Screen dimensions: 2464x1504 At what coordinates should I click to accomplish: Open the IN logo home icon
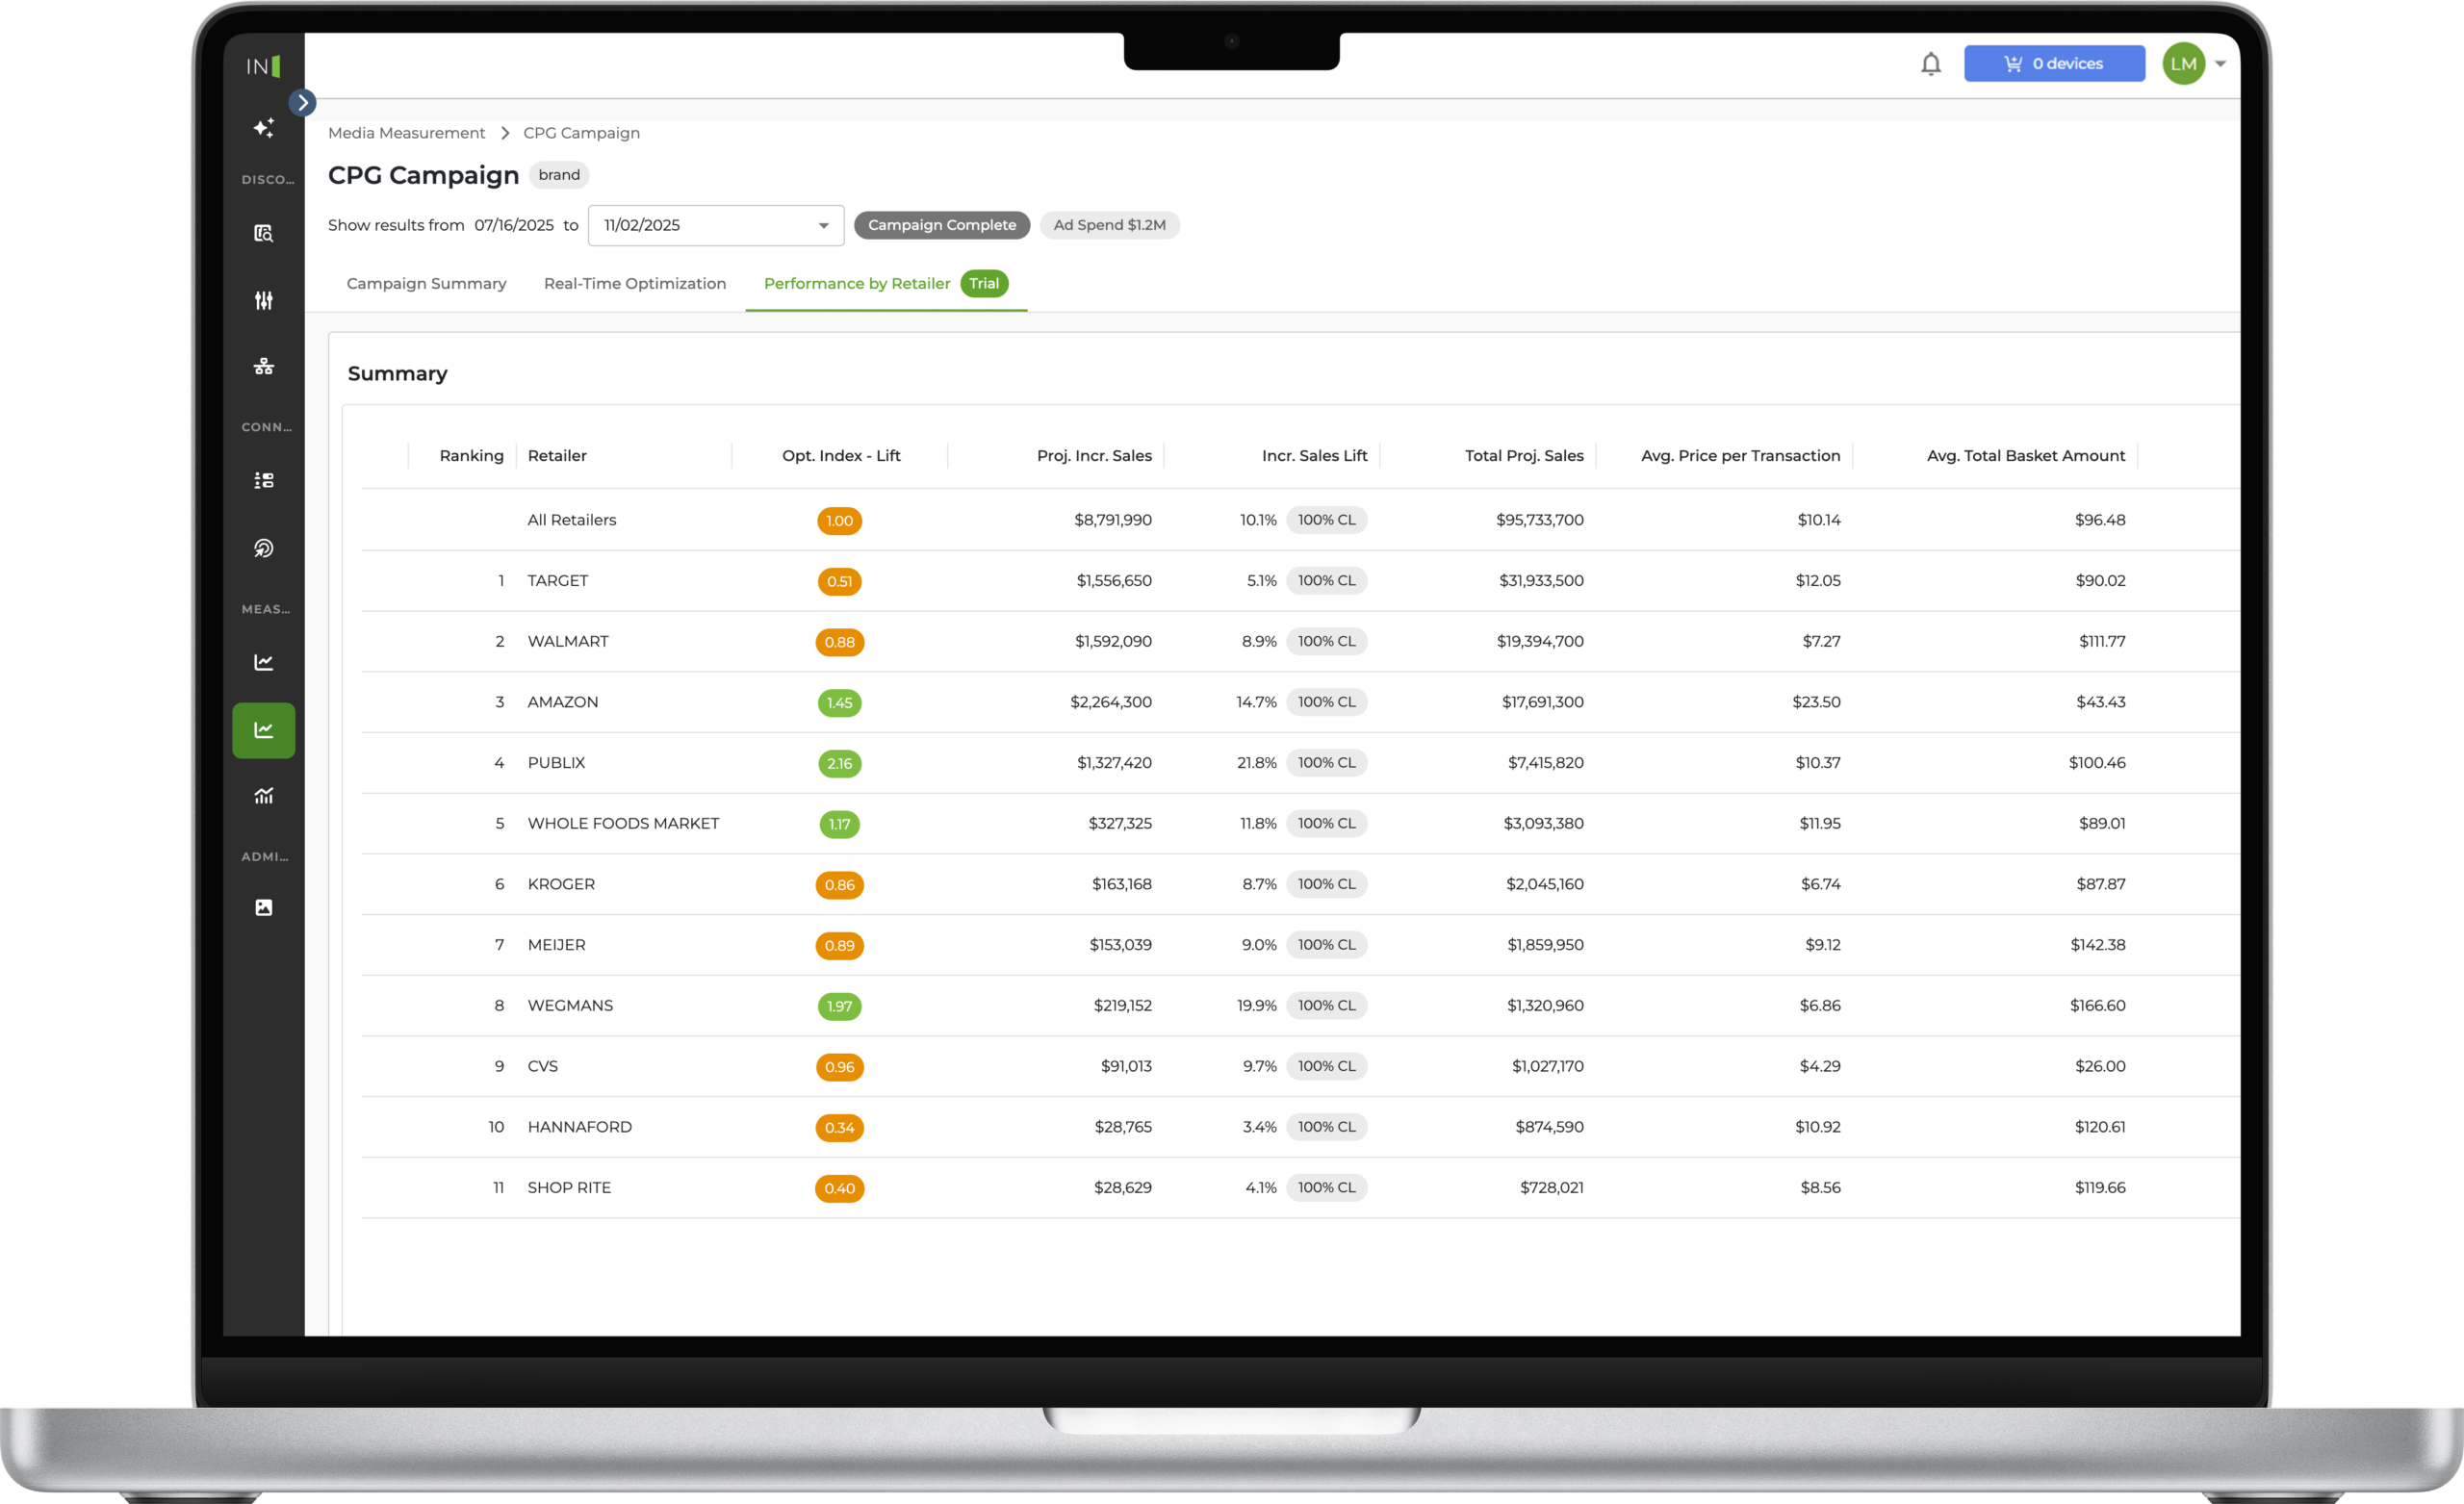[x=263, y=66]
